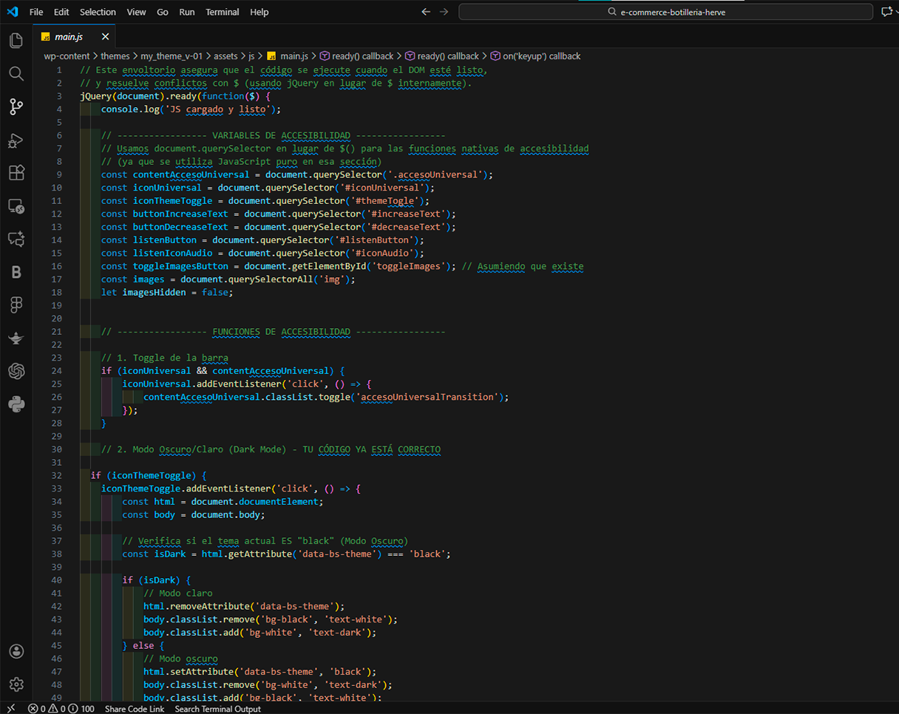The width and height of the screenshot is (899, 714).
Task: Click the e-commerce-botilleria-herve search box
Action: coord(665,12)
